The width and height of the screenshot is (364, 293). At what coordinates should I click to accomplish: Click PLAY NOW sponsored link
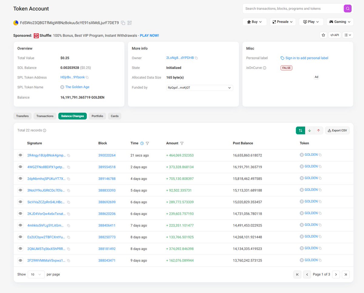(x=149, y=36)
